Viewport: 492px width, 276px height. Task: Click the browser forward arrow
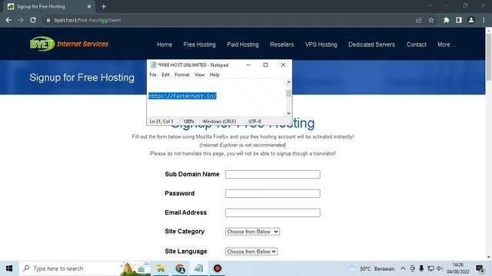21,20
